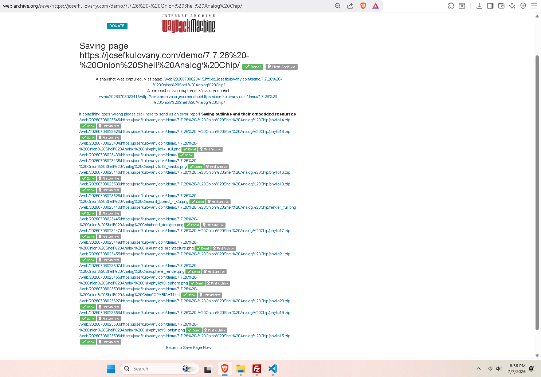541x377 pixels.
Task: Open the phyllo13.zip archive link
Action: (185, 184)
